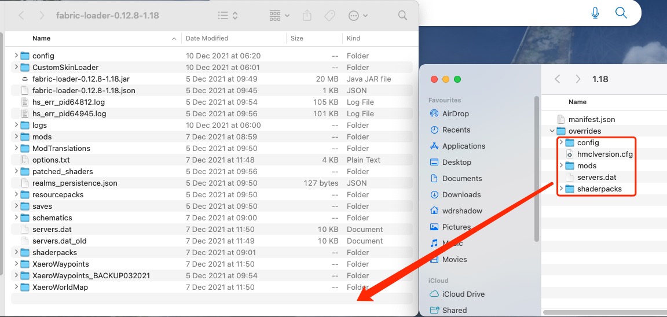Sort by Kind column header
This screenshot has width=667, height=317.
click(354, 38)
